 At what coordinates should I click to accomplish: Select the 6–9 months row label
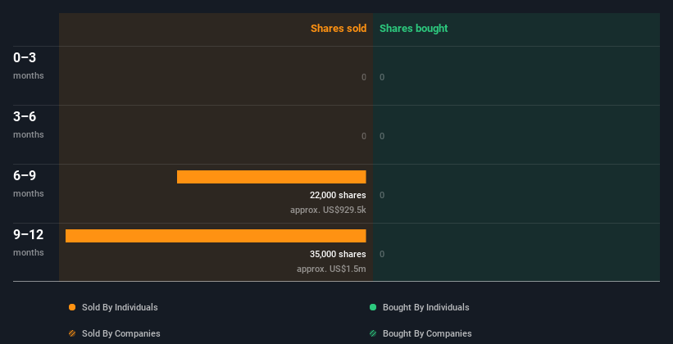(29, 183)
